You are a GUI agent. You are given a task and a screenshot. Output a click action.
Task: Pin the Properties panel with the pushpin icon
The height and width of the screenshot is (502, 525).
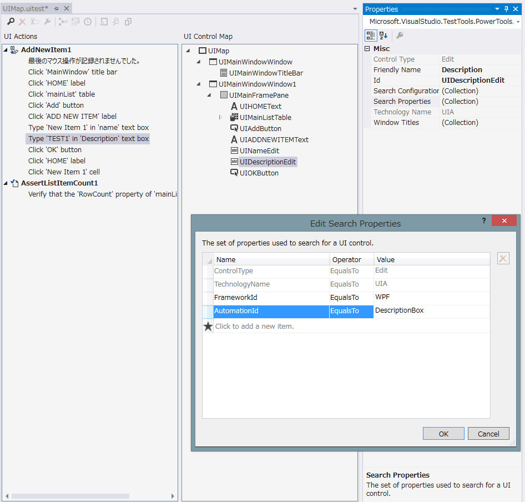(506, 9)
